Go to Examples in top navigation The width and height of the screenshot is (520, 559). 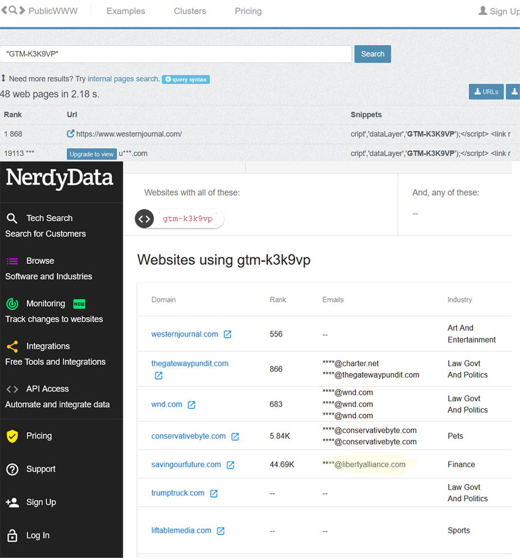[126, 11]
